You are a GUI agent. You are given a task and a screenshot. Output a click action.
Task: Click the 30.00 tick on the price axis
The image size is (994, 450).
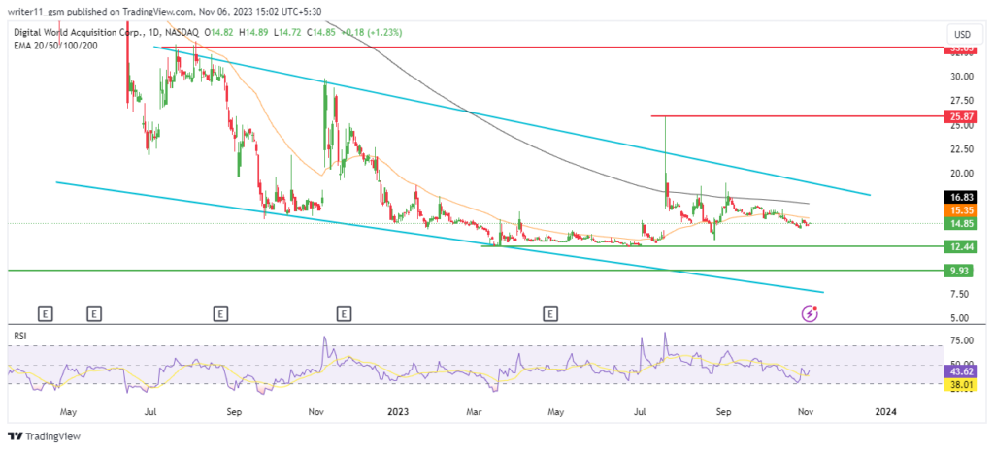960,77
